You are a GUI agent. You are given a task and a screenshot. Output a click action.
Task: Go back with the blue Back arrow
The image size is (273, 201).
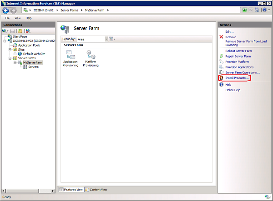click(5, 10)
